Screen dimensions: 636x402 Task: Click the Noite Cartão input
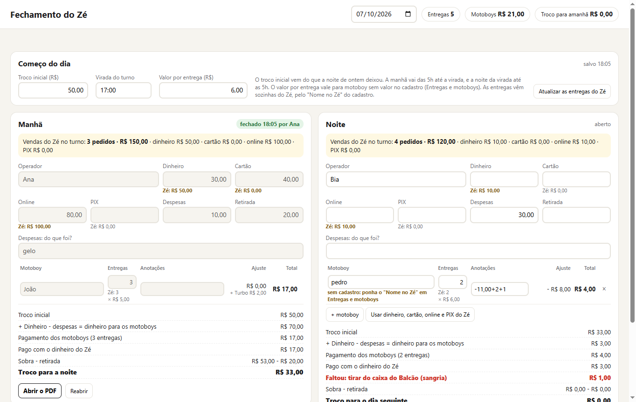click(x=576, y=179)
